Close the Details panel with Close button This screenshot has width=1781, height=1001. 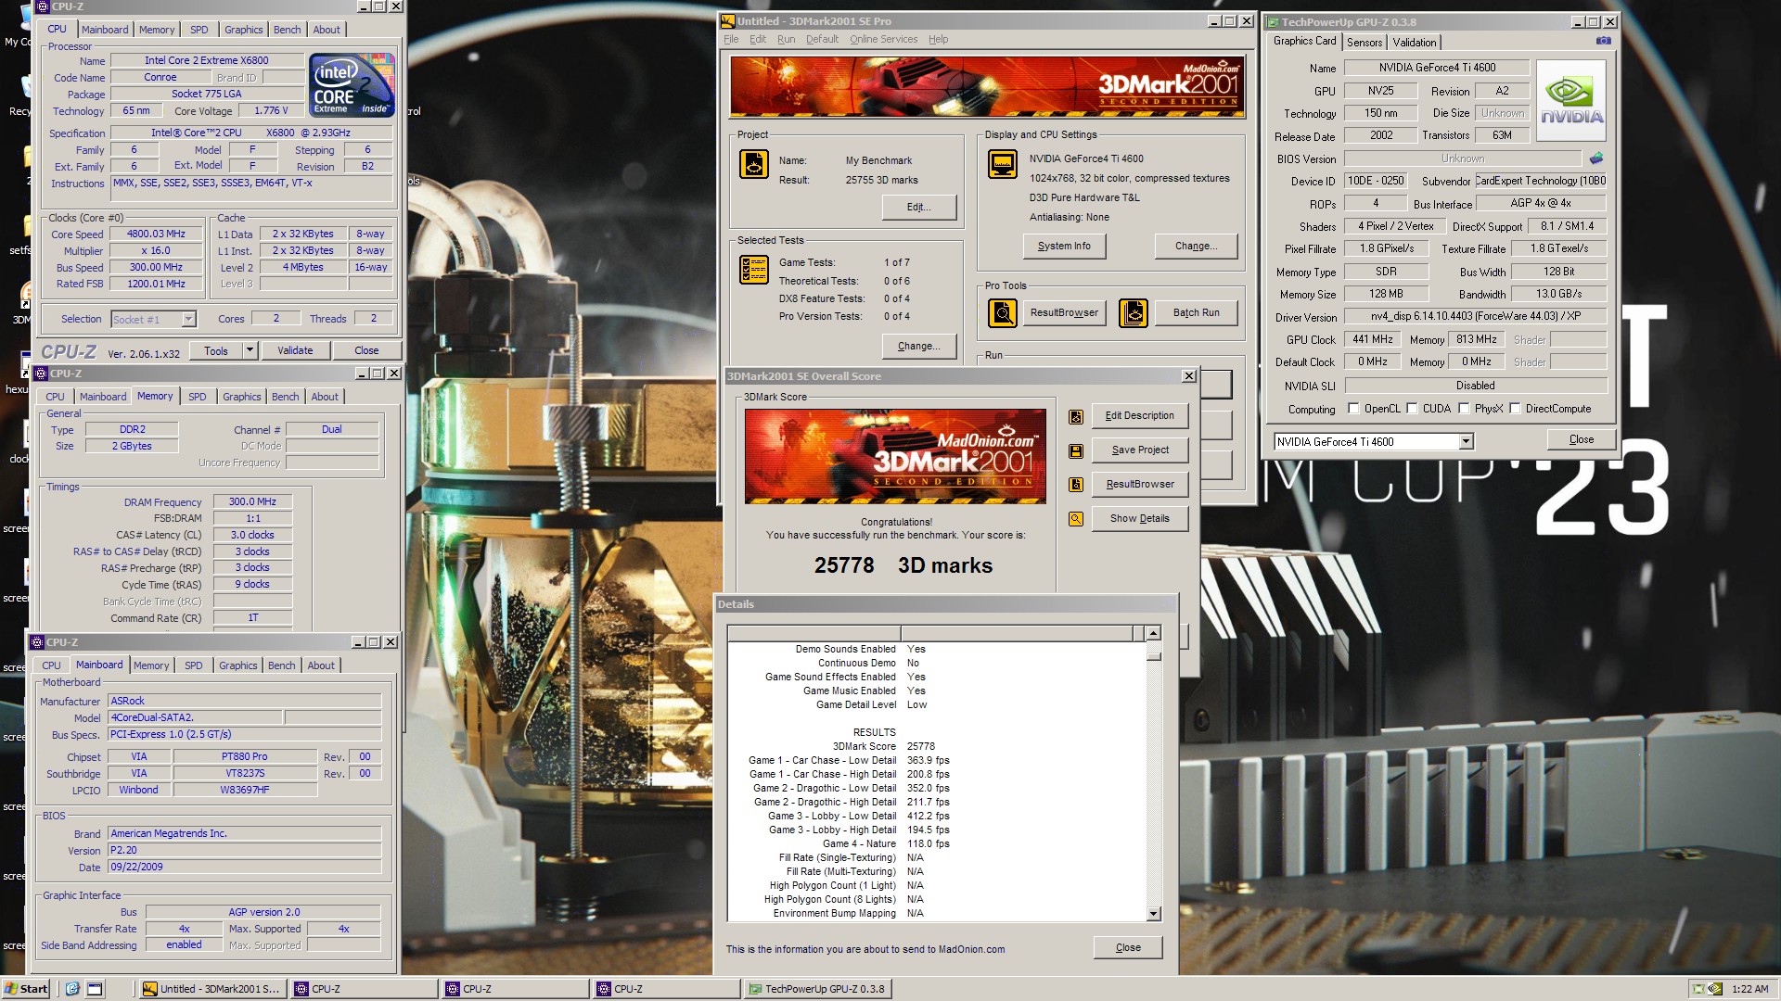tap(1128, 948)
